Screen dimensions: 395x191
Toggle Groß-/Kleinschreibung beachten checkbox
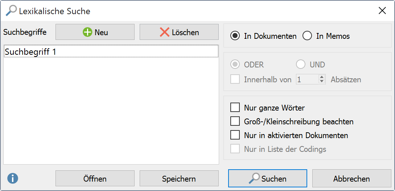point(235,121)
